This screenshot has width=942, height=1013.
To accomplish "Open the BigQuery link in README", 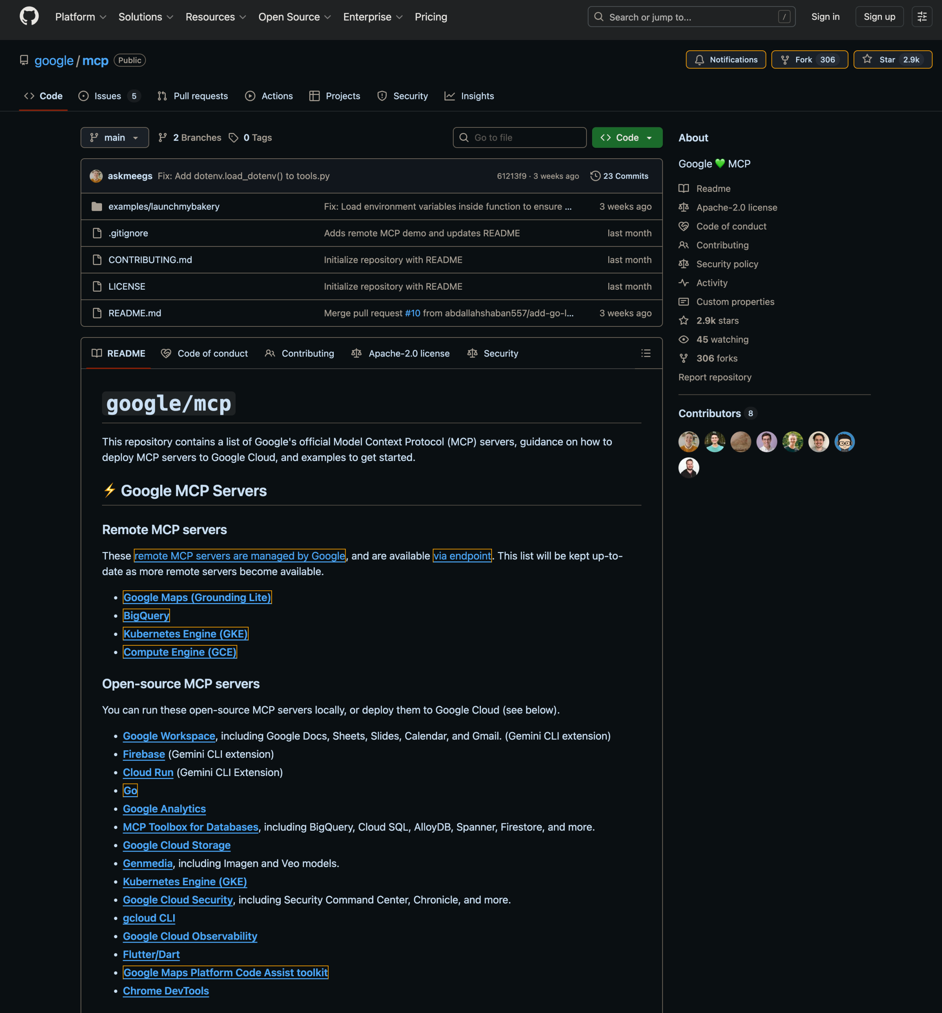I will pos(146,616).
